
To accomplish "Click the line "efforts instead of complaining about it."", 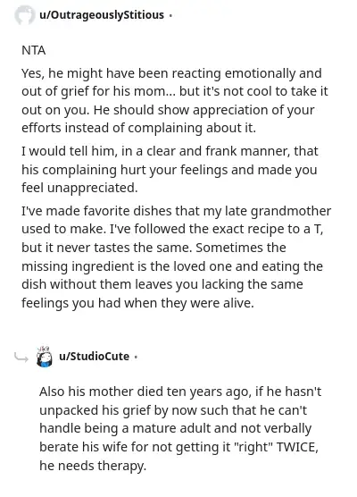I will point(138,128).
